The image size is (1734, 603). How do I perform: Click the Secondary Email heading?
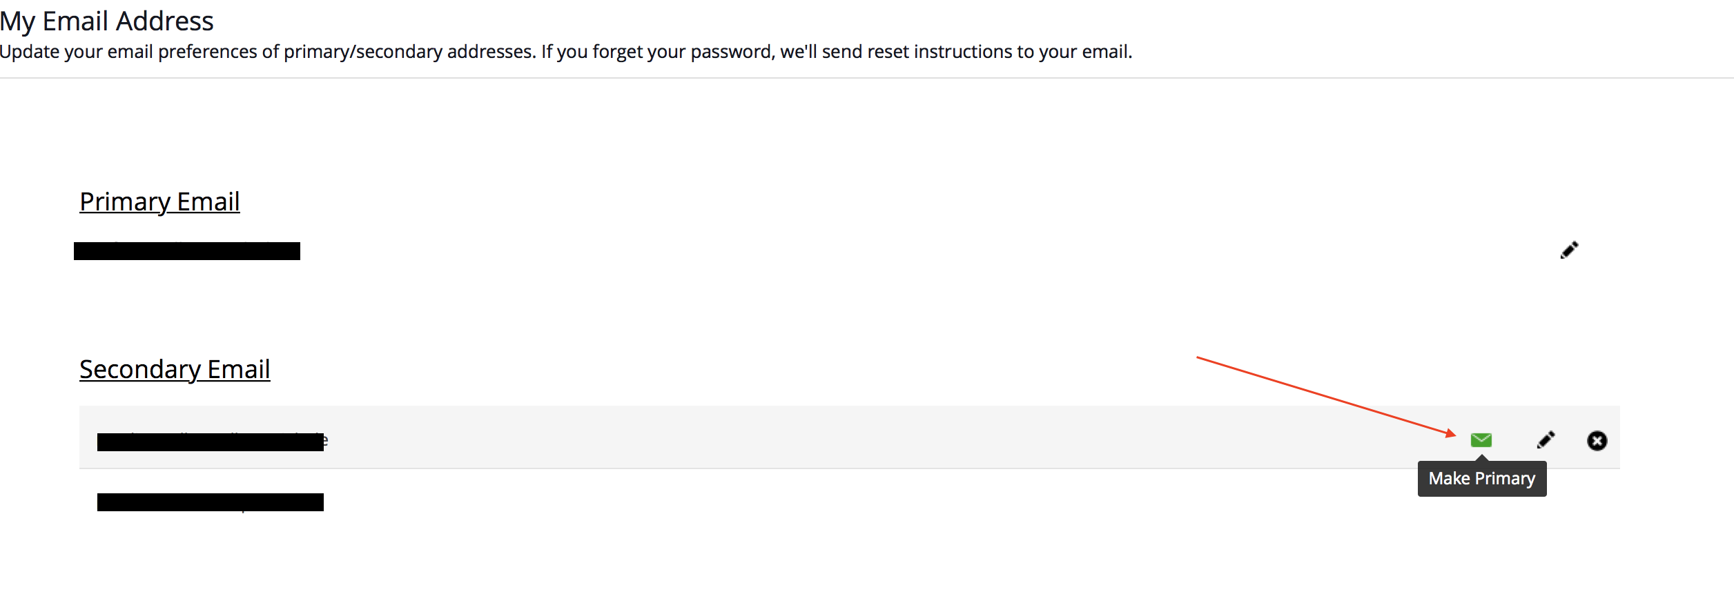point(175,369)
